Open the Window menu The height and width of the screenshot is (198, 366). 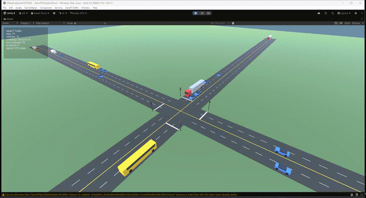point(85,8)
